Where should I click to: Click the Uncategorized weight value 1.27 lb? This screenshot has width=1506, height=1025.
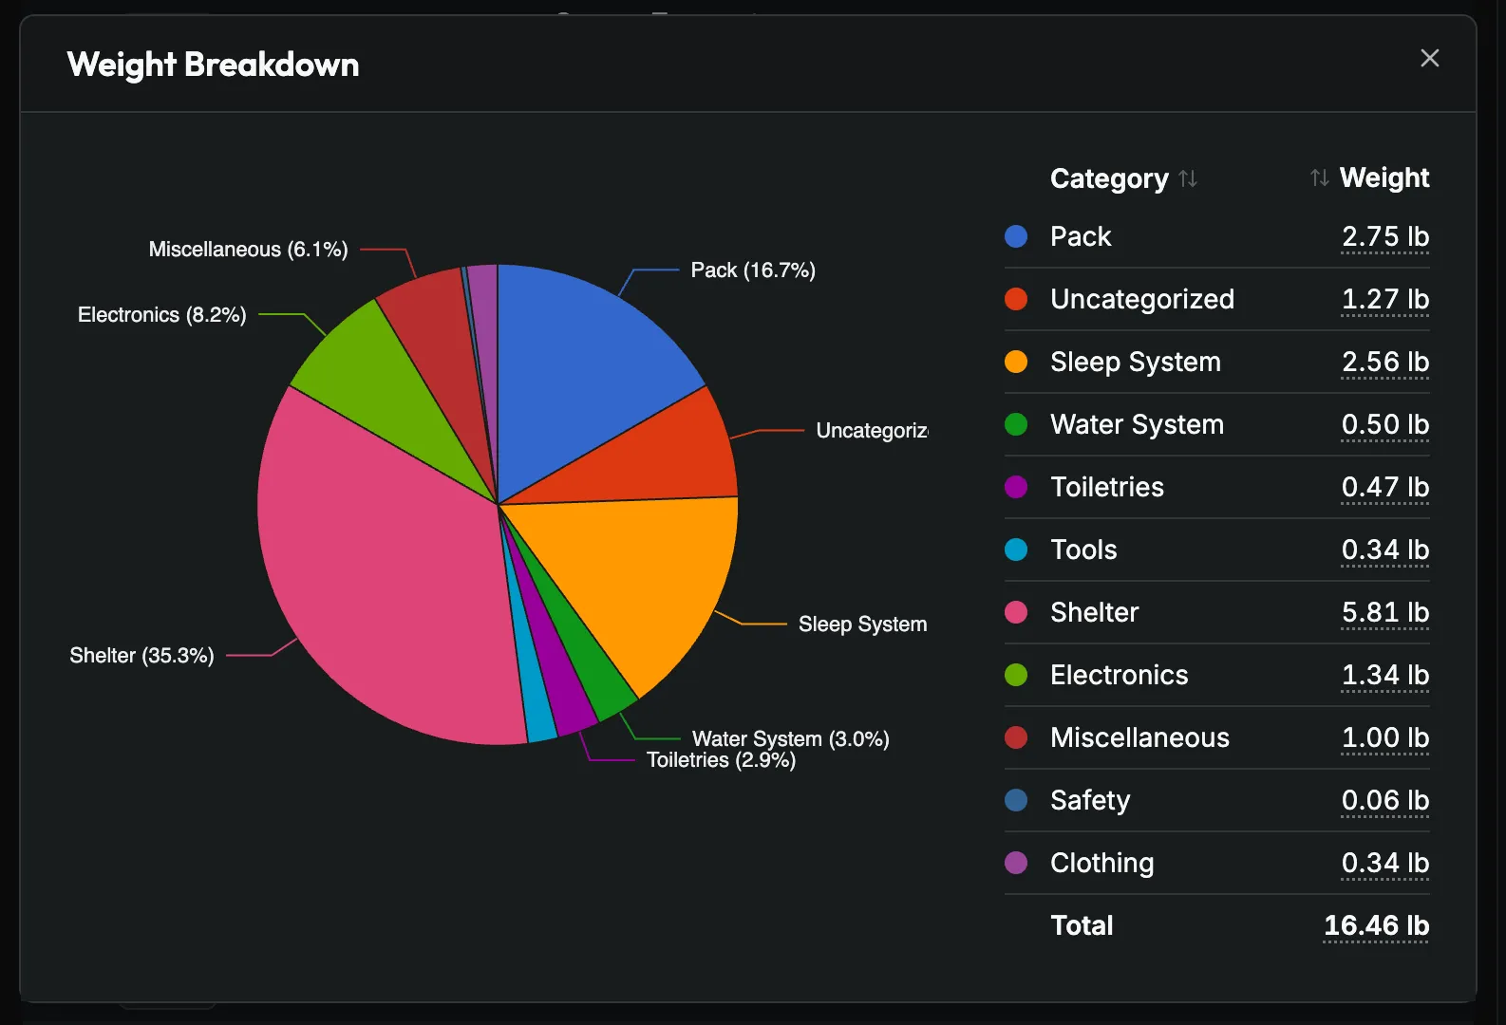[x=1385, y=299]
